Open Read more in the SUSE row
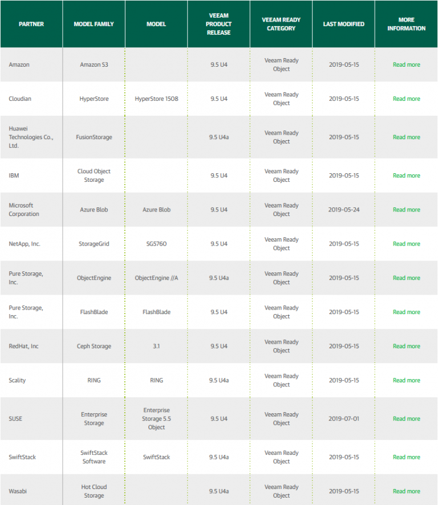The height and width of the screenshot is (505, 438). (x=406, y=419)
